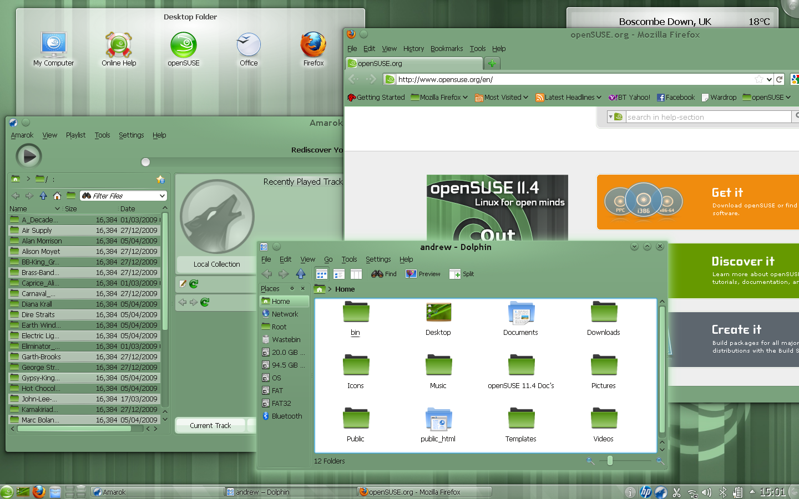Expand the Mozilla Firefox bookmarks folder
This screenshot has width=799, height=499.
[x=439, y=98]
